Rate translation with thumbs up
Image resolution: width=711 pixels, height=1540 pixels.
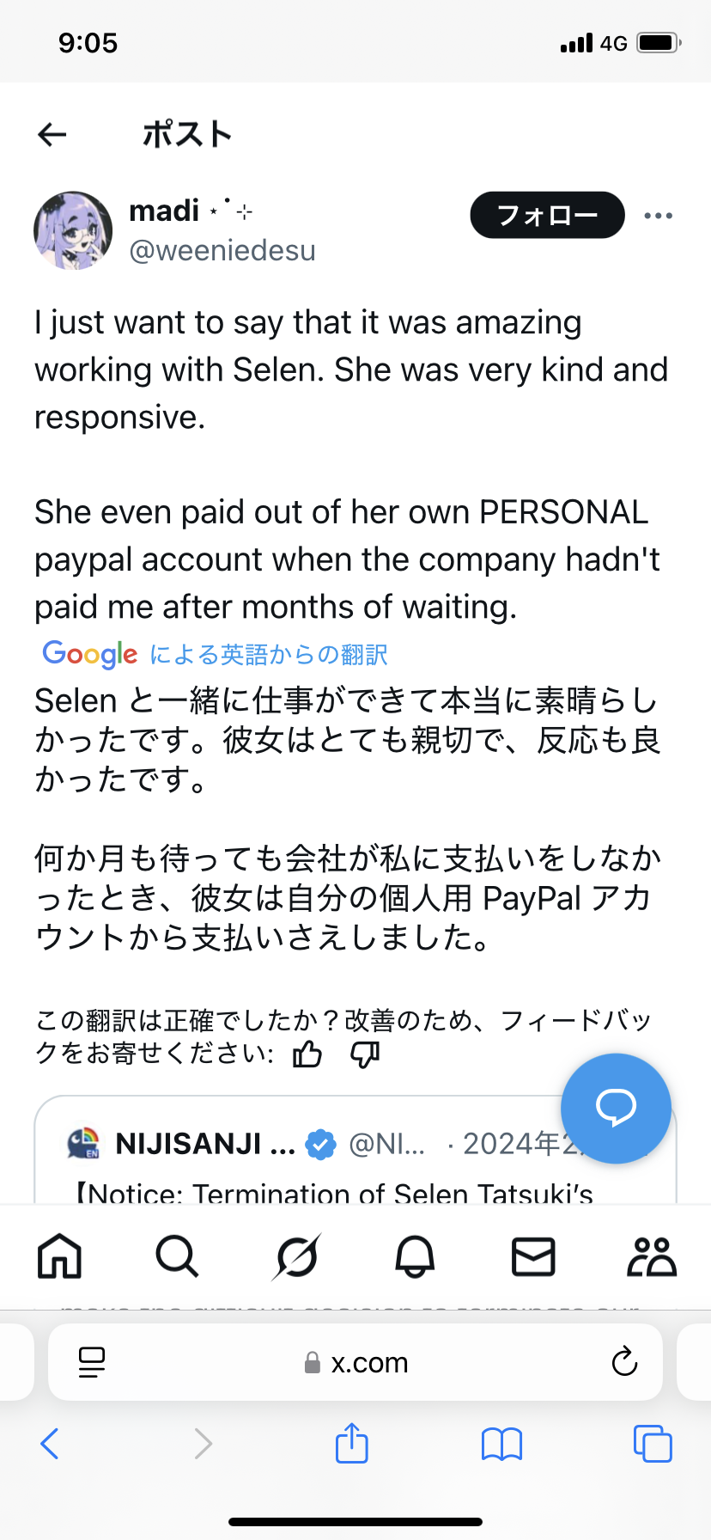click(307, 1054)
